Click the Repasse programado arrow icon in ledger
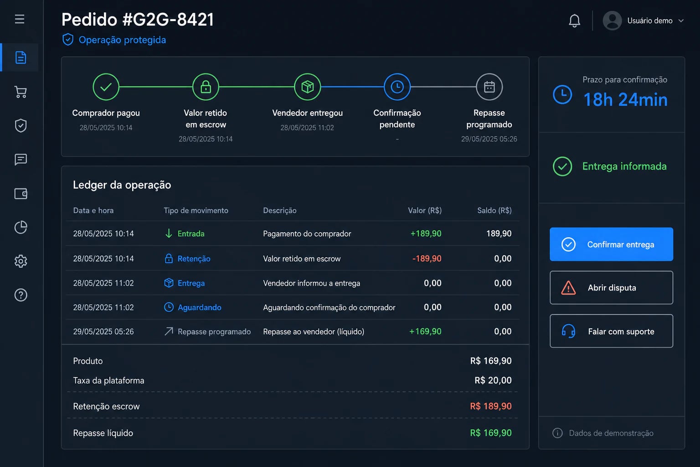 (x=169, y=332)
